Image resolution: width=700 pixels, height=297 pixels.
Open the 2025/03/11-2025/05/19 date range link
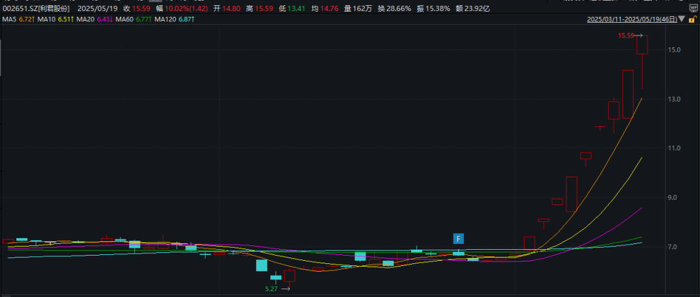[x=632, y=19]
